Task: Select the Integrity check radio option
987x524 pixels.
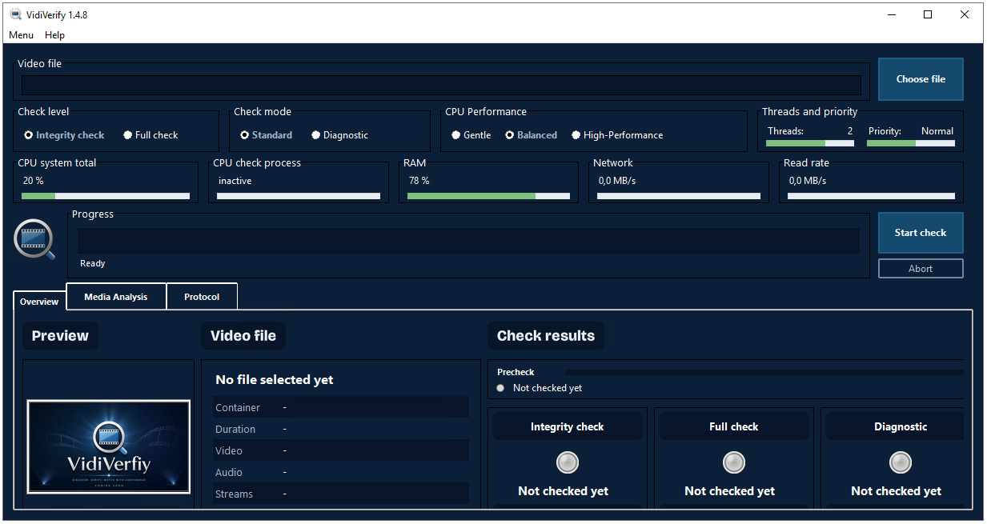Action: tap(64, 135)
